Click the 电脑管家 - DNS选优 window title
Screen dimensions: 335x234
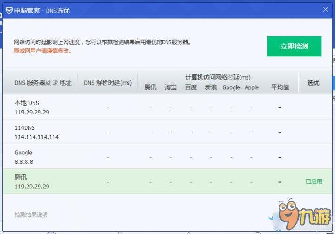pos(42,11)
